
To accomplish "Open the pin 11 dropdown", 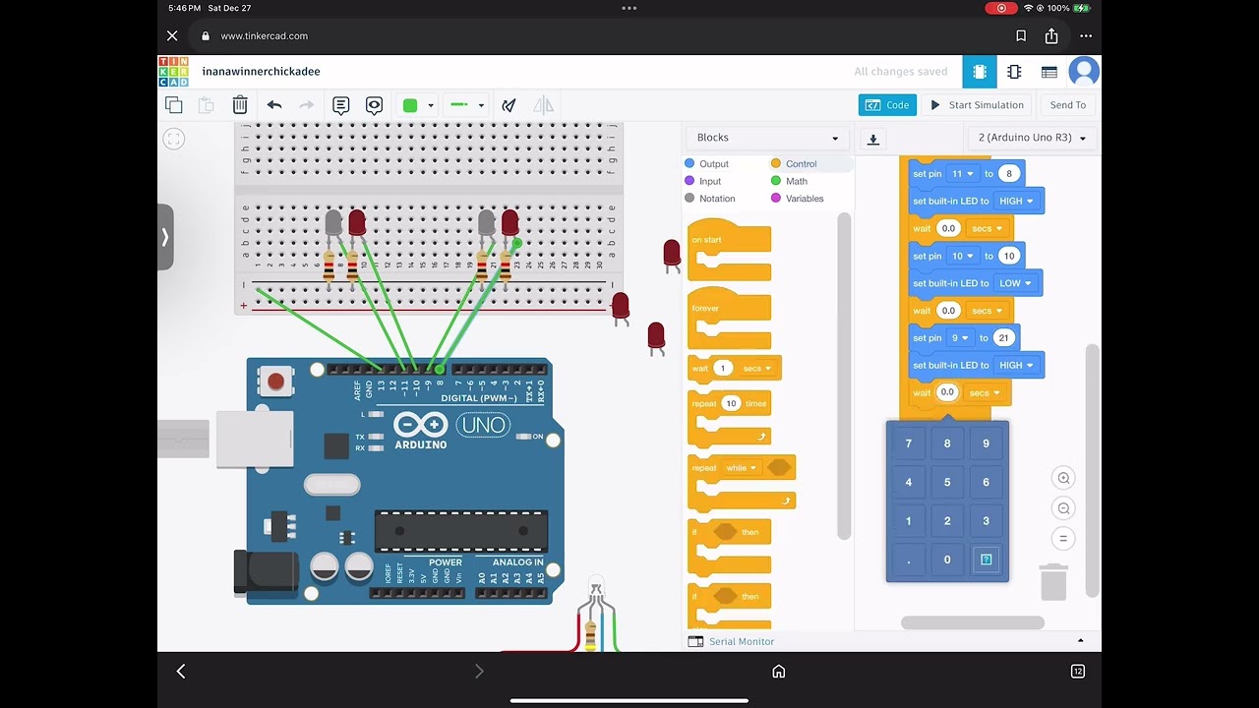I will pyautogui.click(x=962, y=174).
